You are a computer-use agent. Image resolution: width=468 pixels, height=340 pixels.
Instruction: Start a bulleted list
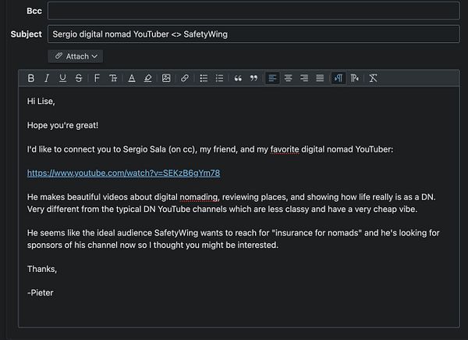tap(204, 78)
